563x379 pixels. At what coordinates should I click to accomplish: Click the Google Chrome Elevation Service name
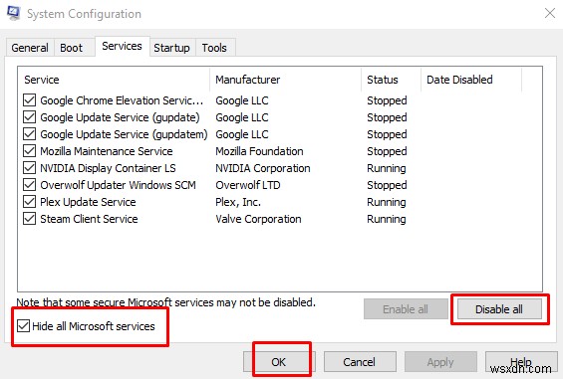point(122,100)
